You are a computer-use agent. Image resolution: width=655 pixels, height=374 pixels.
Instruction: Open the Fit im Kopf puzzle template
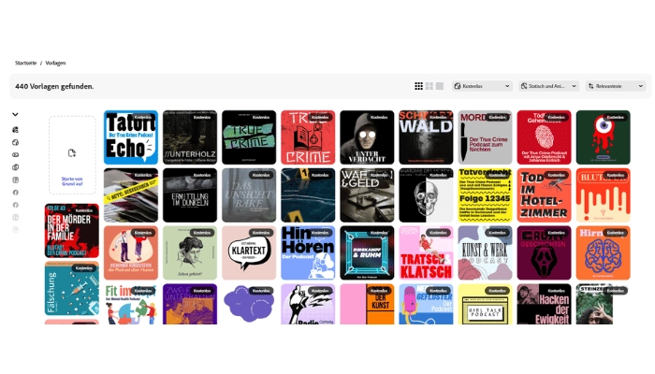point(131,304)
